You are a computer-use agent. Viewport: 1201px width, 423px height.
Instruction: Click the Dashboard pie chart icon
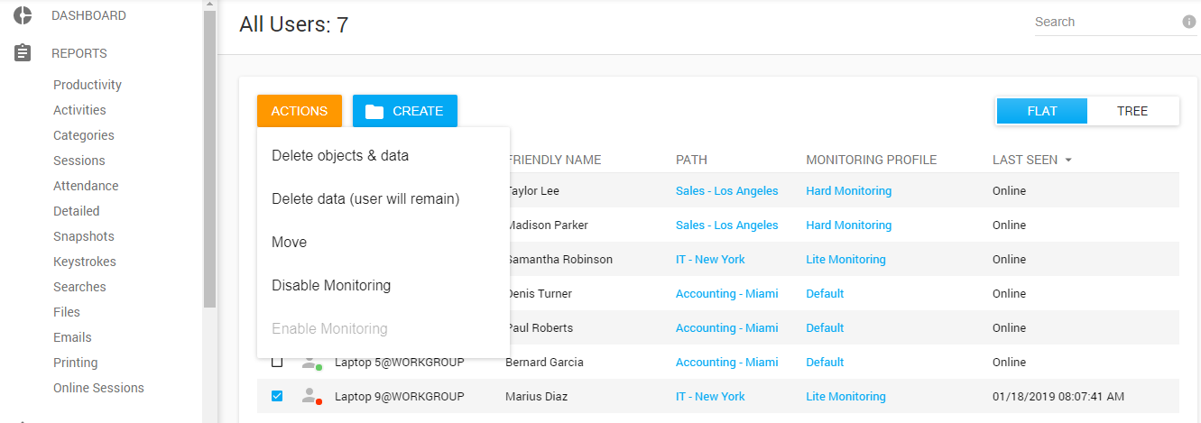click(23, 15)
